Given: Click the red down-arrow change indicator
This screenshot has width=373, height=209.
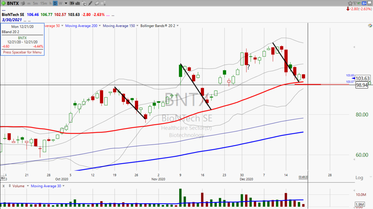Looking at the screenshot, I should (x=348, y=9).
